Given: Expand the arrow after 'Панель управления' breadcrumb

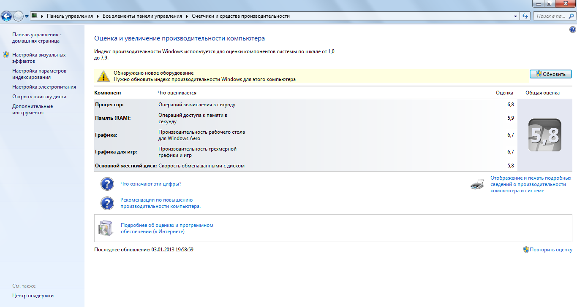Looking at the screenshot, I should [98, 16].
